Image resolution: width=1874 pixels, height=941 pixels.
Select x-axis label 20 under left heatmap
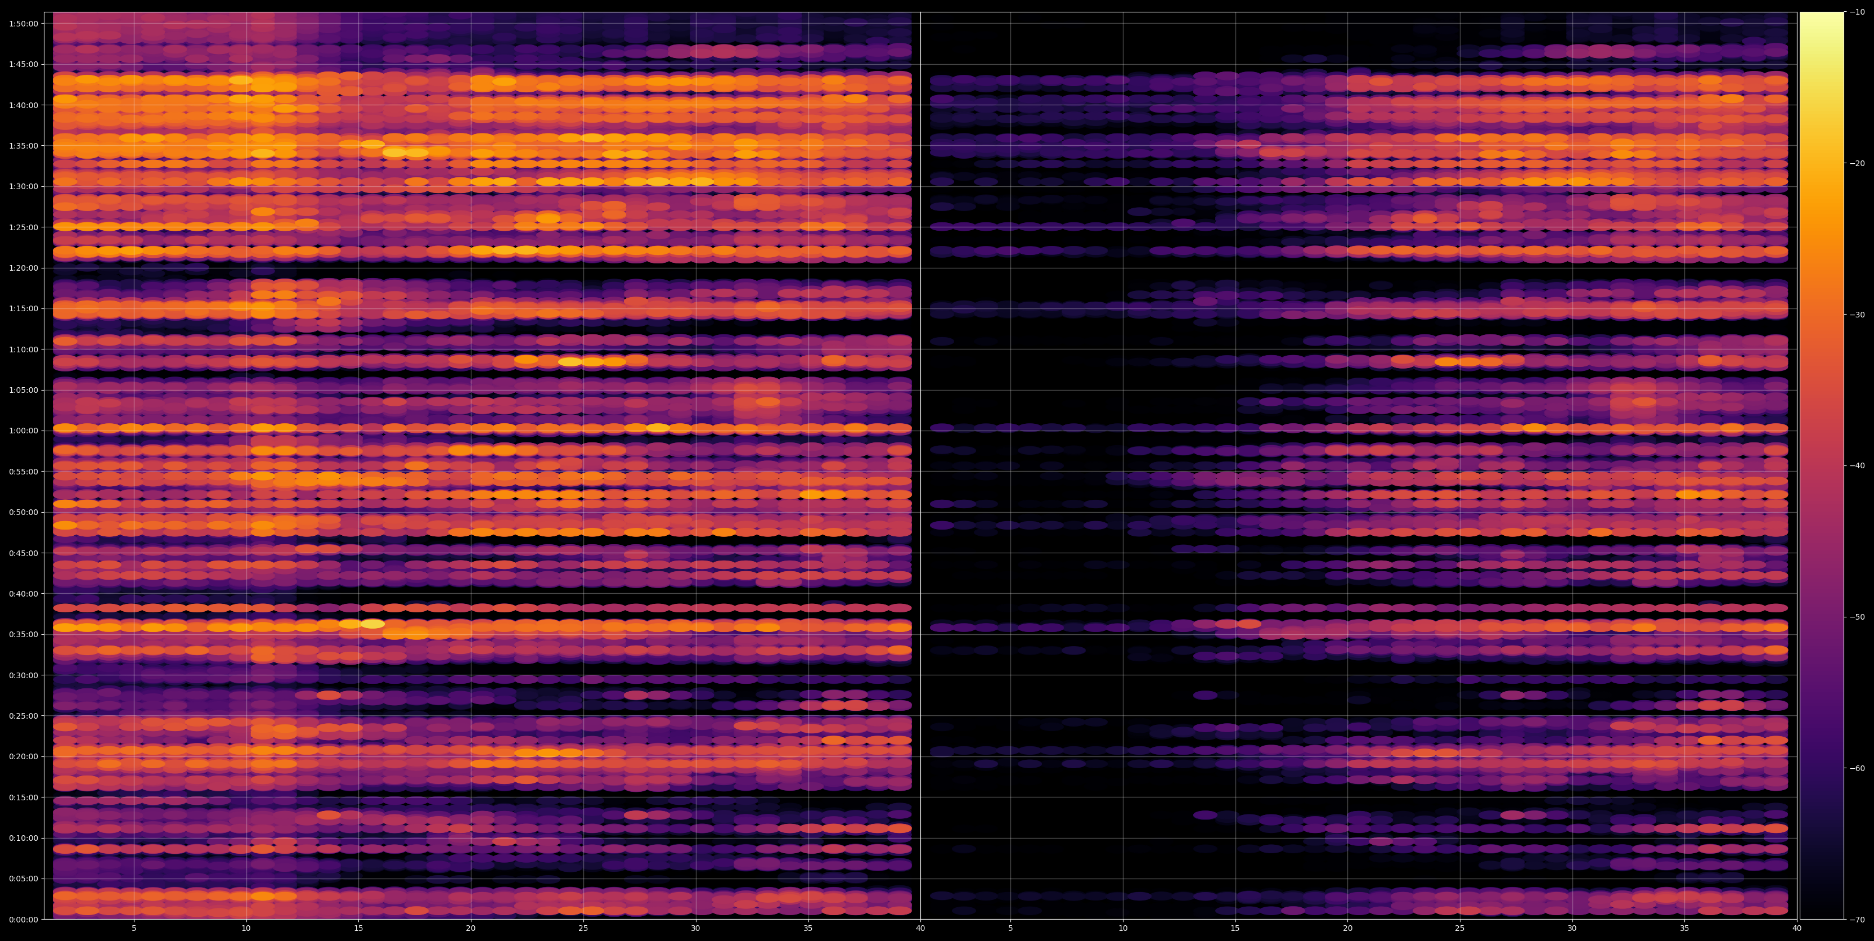click(x=471, y=929)
